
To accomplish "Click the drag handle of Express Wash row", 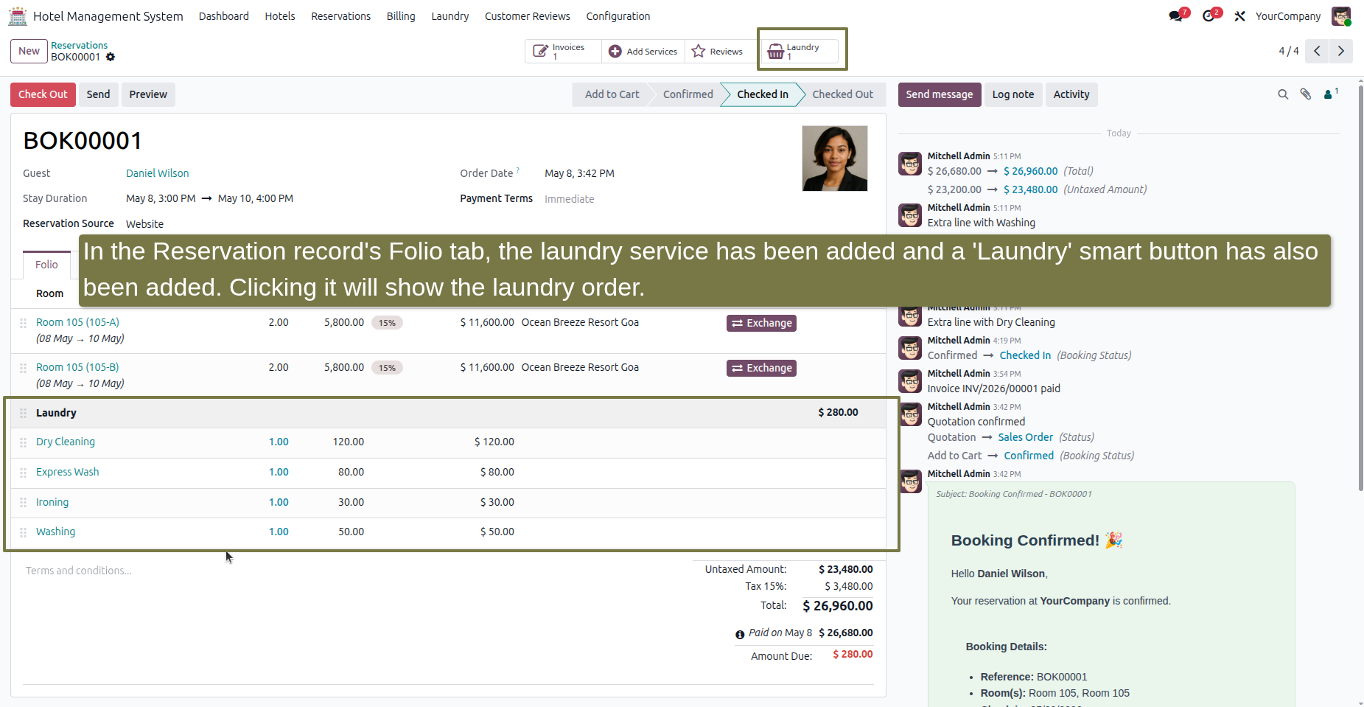I will (23, 473).
